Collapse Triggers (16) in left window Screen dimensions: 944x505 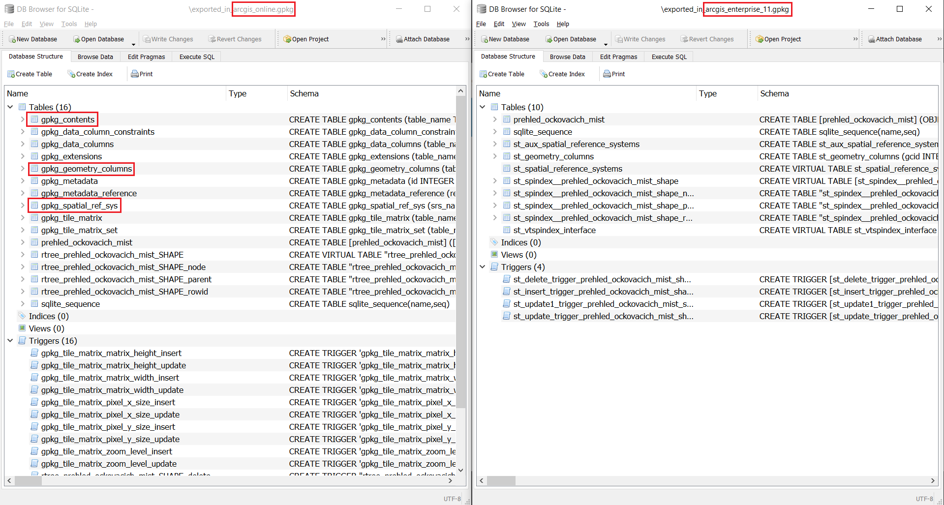pos(10,340)
